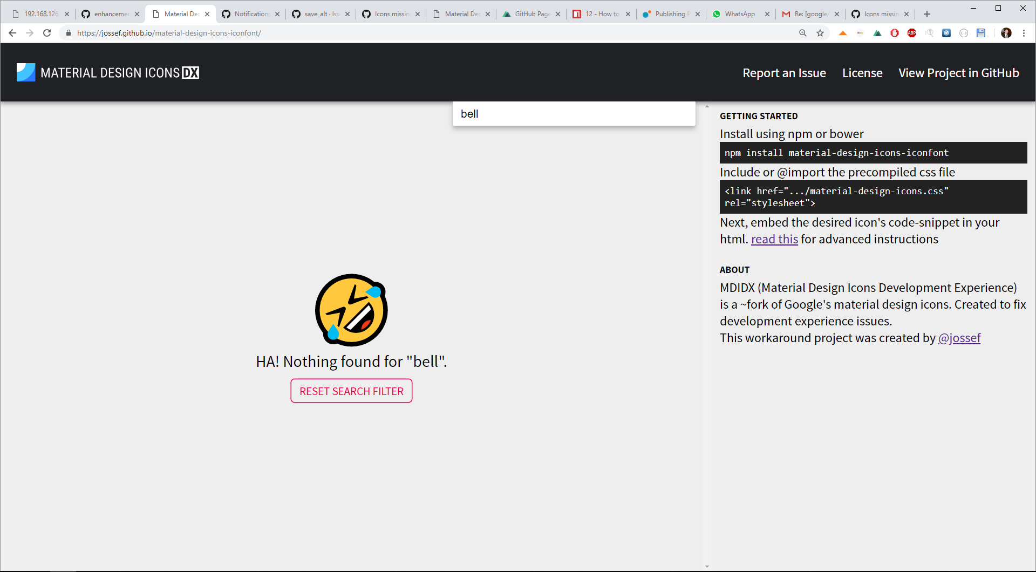
Task: Click the npm install command snippet
Action: click(873, 153)
